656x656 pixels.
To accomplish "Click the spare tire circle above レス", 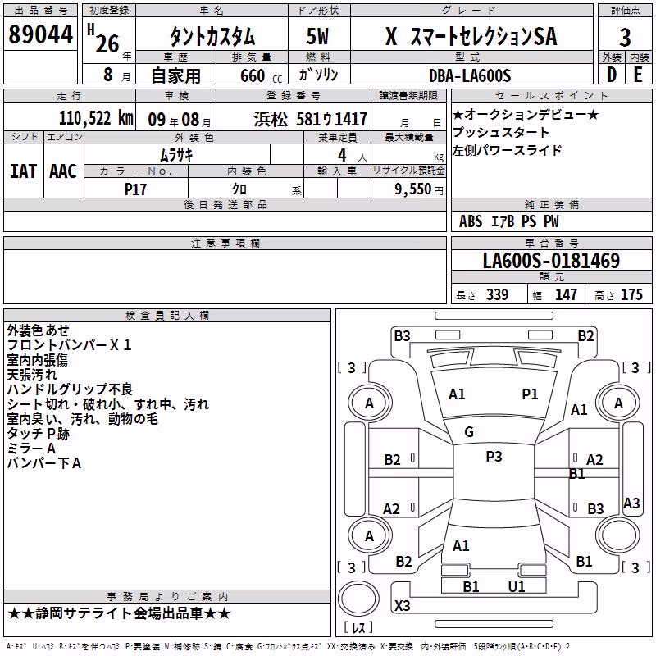I will tap(358, 598).
